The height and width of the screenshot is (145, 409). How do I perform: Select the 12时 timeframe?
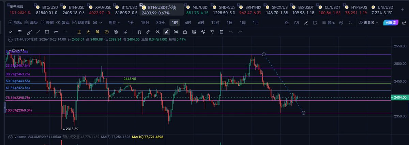point(215,23)
